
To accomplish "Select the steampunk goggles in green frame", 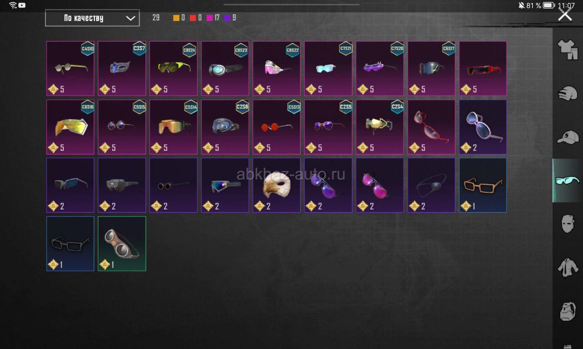I will [x=122, y=244].
